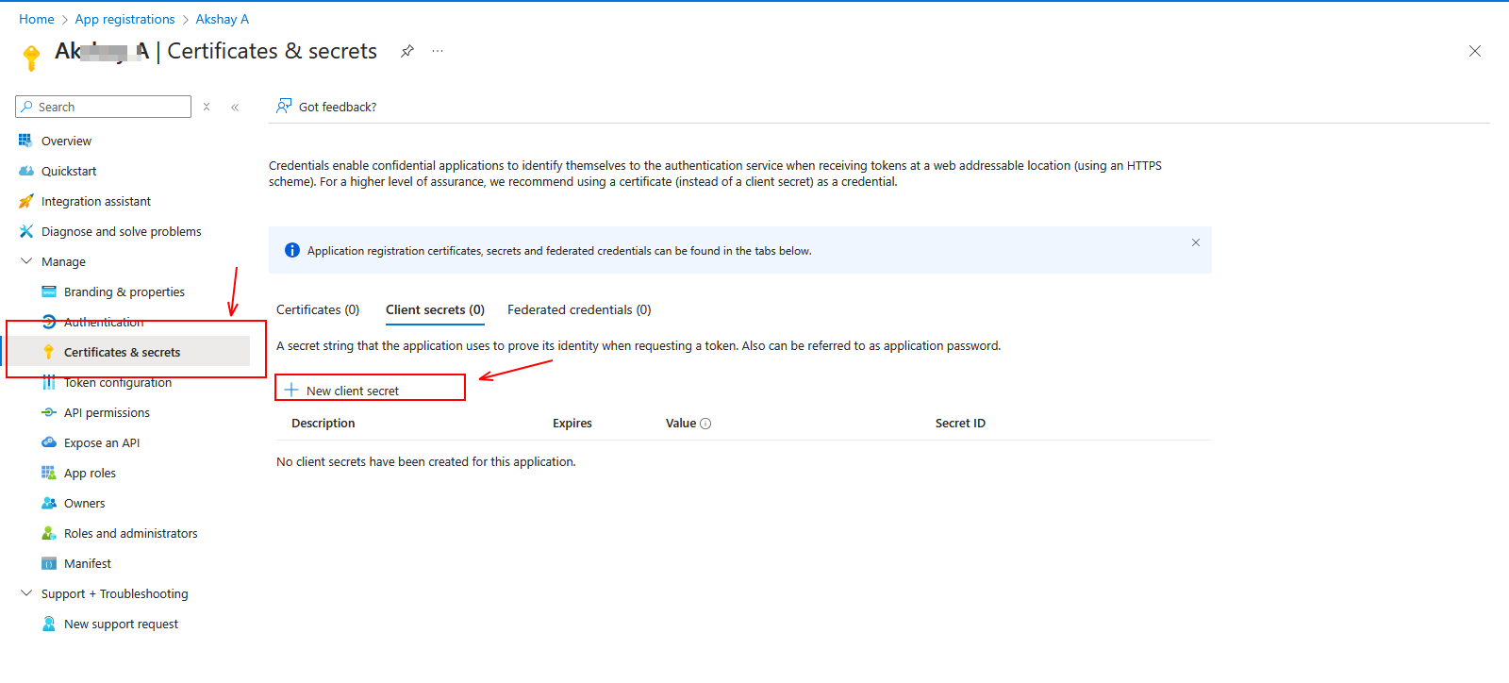Click the Certificates & secrets key icon in sidebar
1509x683 pixels.
(x=49, y=352)
